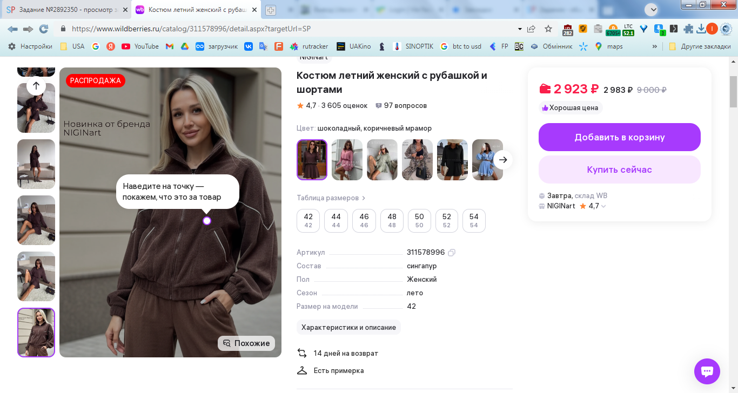Viewport: 738px width, 393px height.
Task: Open the Google Translate bookmark icon
Action: pos(264,46)
